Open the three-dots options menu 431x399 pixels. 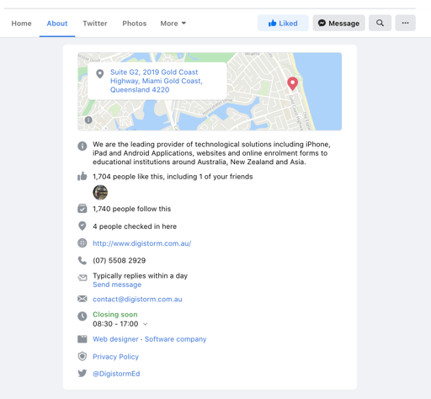[x=405, y=23]
